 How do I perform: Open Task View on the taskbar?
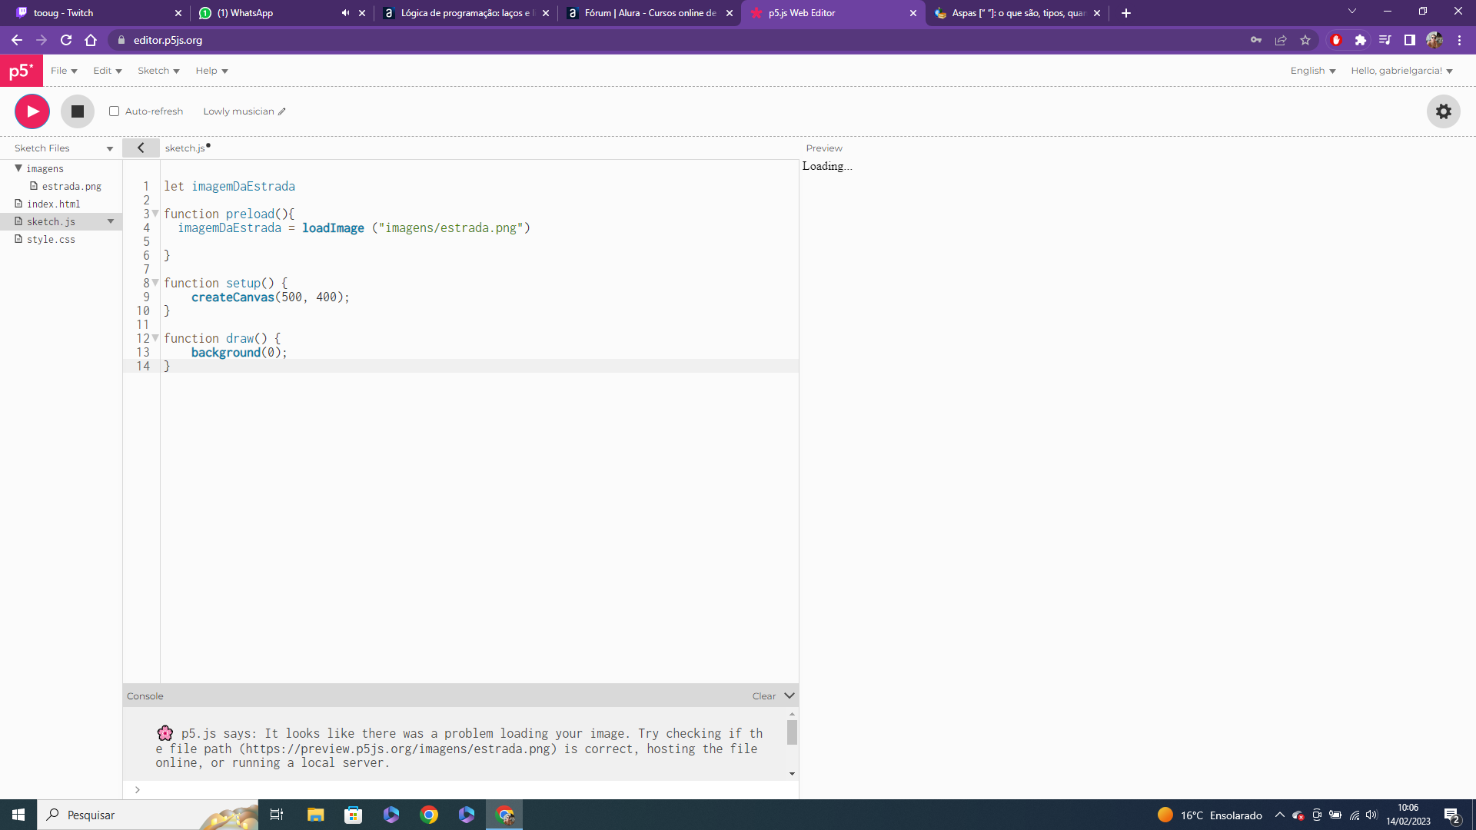277,815
